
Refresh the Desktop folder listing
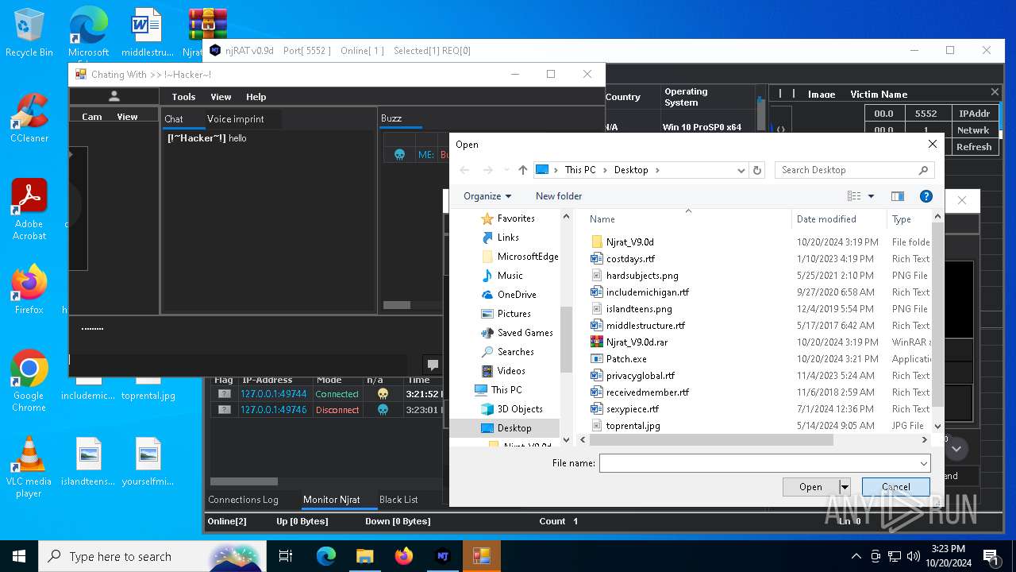pyautogui.click(x=757, y=170)
